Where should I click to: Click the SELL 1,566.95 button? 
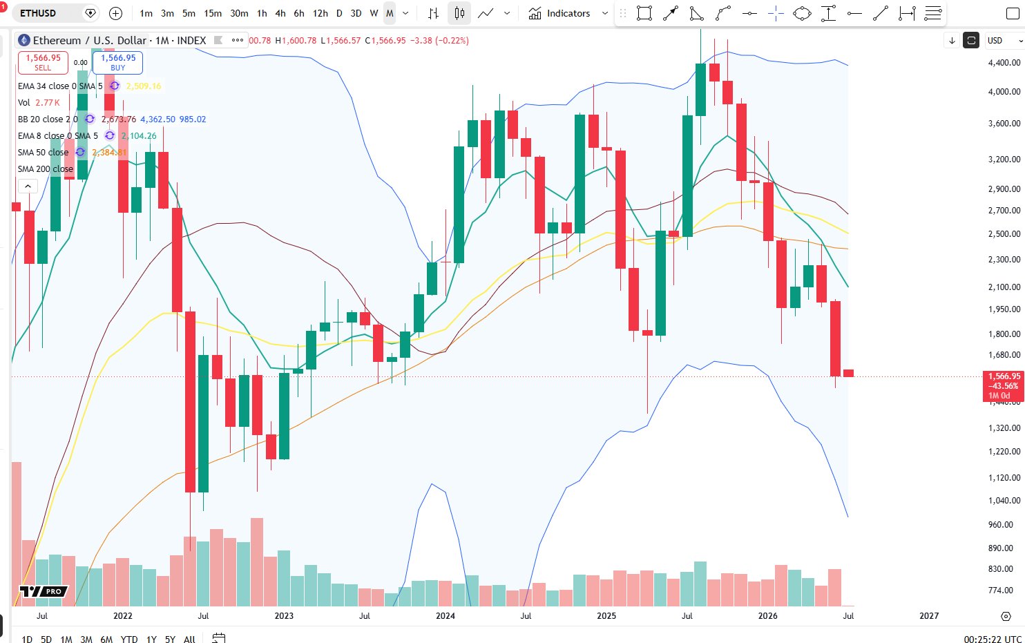pos(43,63)
